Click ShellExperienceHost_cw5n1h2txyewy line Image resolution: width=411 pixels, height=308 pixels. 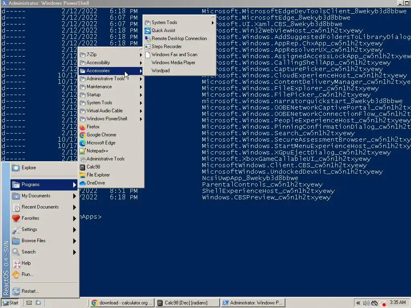(268, 191)
